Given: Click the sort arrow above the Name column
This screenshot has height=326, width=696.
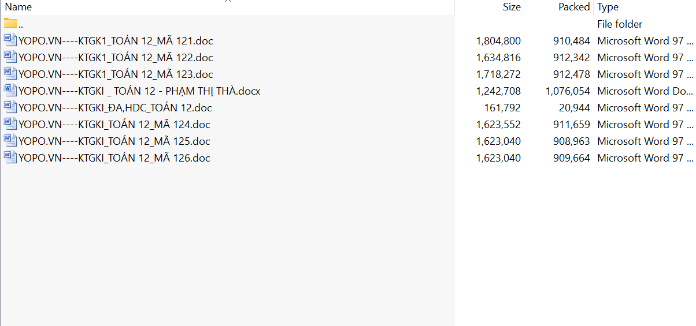Looking at the screenshot, I should [228, 2].
